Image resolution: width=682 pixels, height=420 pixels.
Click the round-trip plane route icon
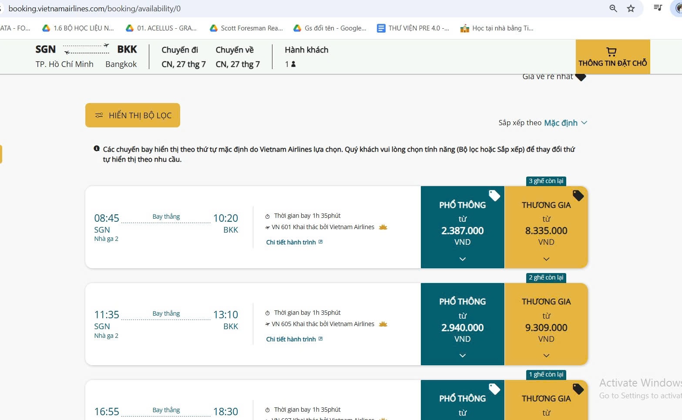tap(86, 49)
